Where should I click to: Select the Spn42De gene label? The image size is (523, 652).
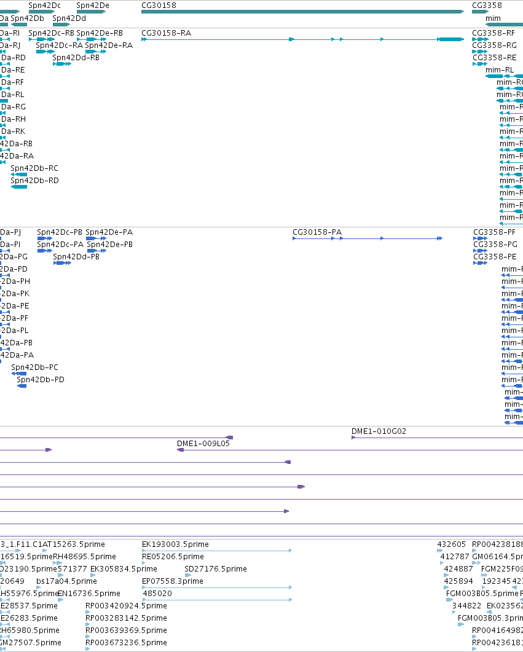(x=93, y=6)
